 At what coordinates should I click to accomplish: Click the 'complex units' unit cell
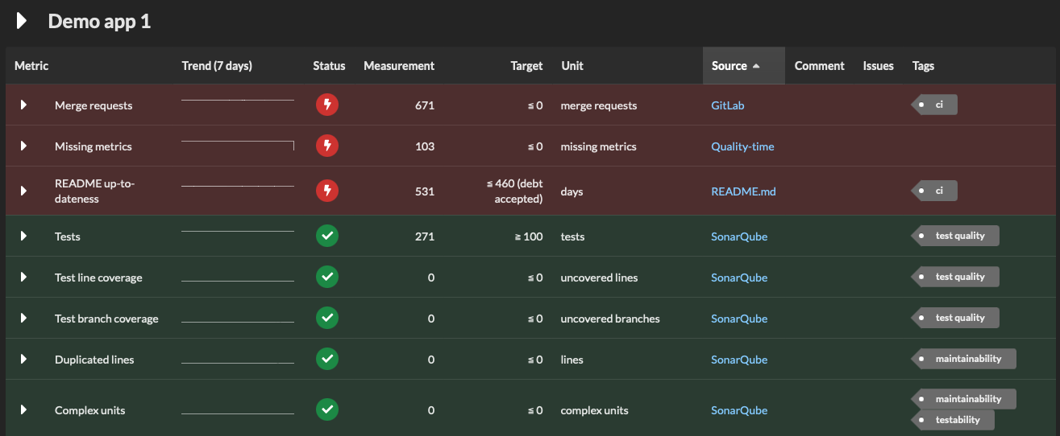(x=594, y=410)
